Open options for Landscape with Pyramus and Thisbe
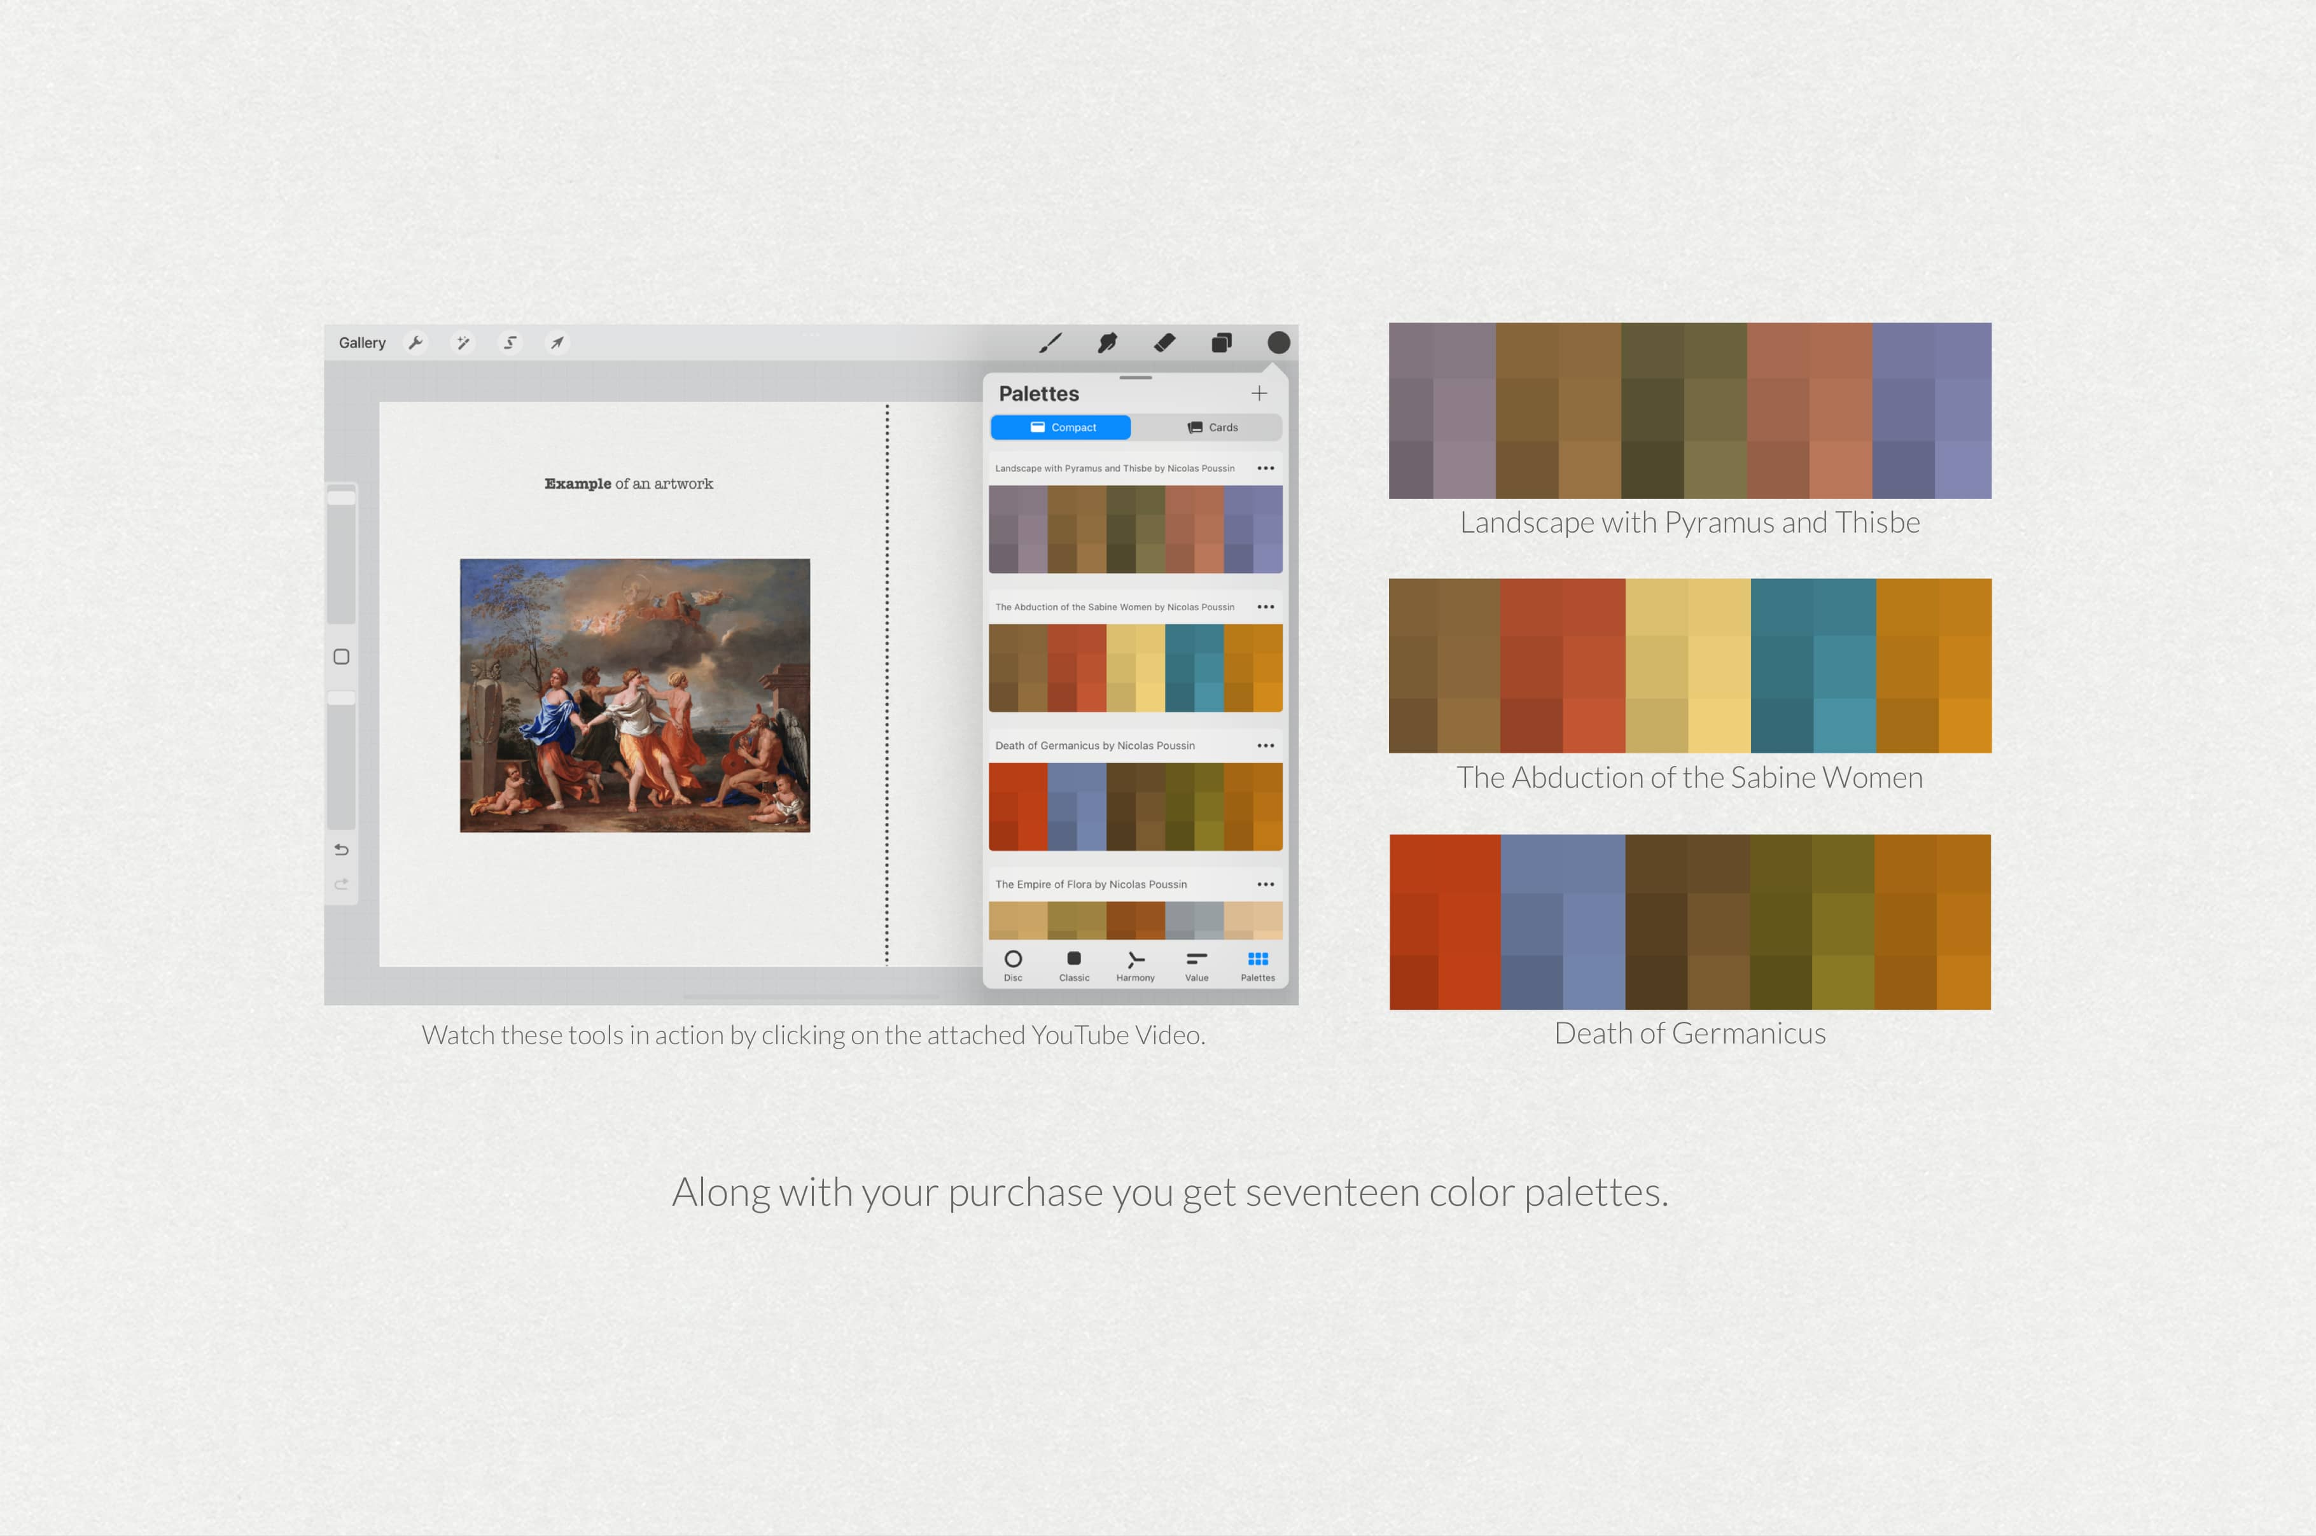The image size is (2316, 1536). tap(1266, 467)
